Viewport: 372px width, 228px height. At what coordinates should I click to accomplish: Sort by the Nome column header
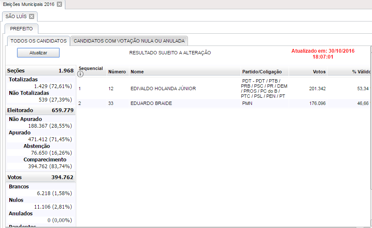(x=137, y=72)
